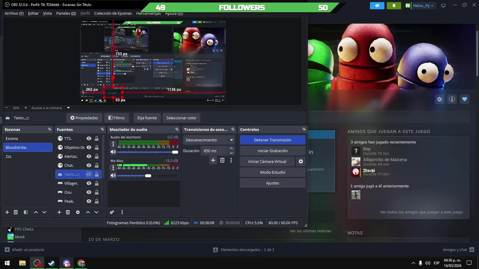479x269 pixels.
Task: Open Steam announcements megaphone button
Action: pos(377,6)
